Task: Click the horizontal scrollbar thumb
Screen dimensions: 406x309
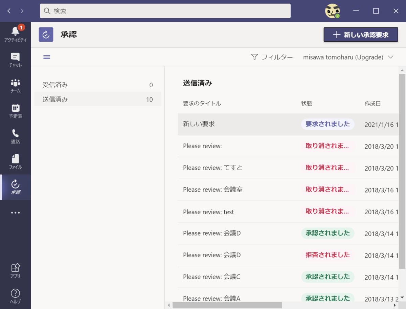Action: pos(227,305)
